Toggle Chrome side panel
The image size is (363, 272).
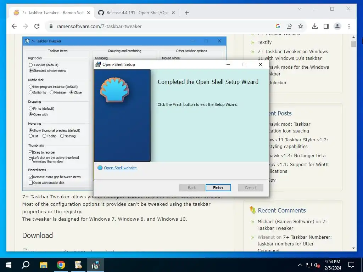(x=326, y=26)
